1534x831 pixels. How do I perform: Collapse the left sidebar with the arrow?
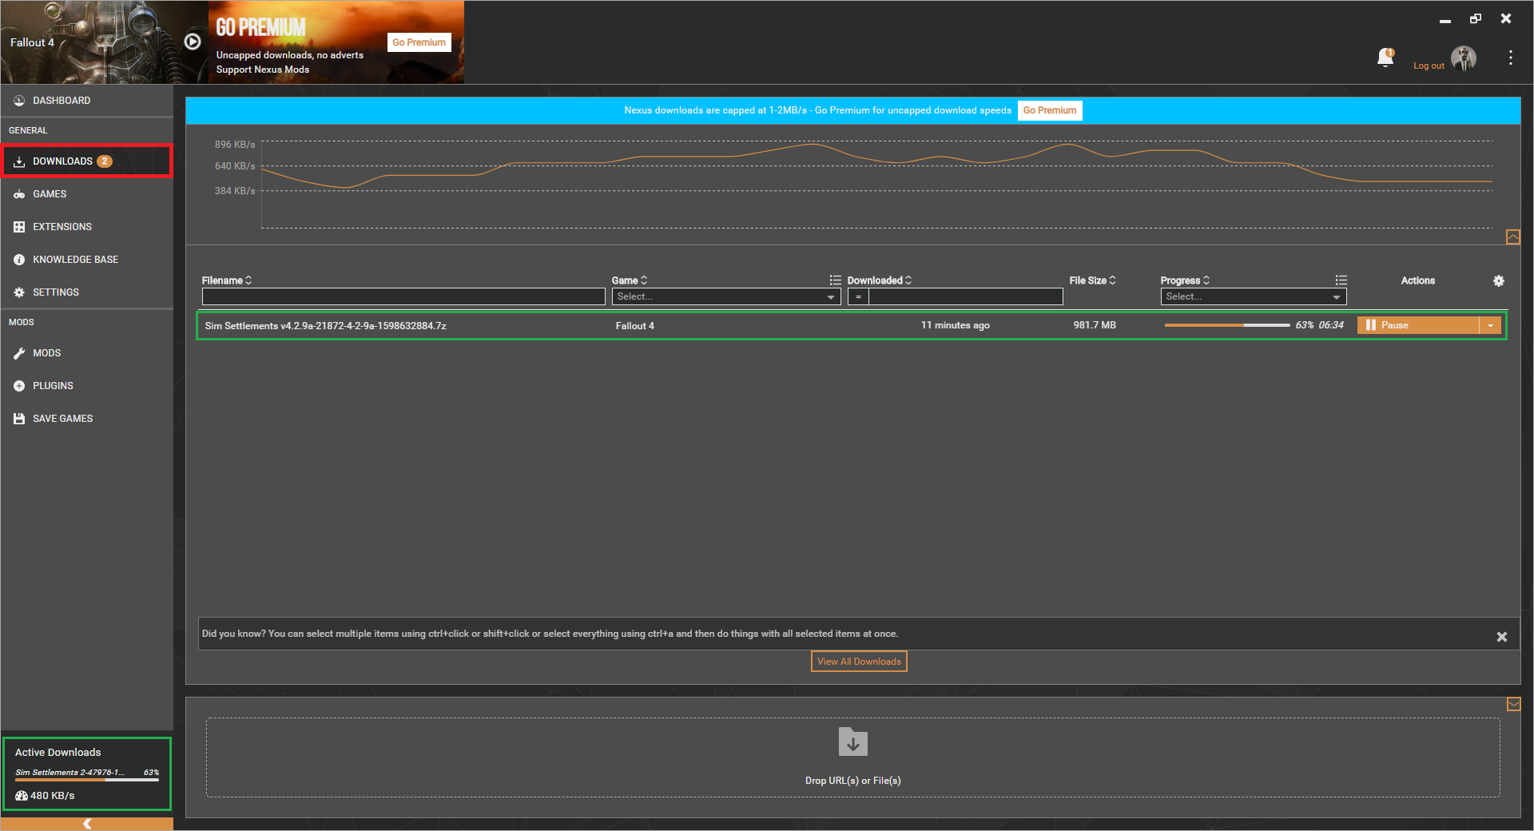(87, 824)
